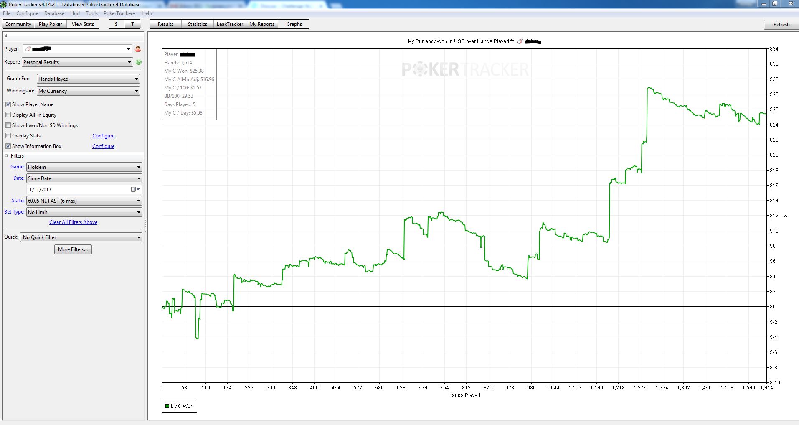The image size is (799, 425).
Task: Click the green report help icon
Action: coord(139,62)
